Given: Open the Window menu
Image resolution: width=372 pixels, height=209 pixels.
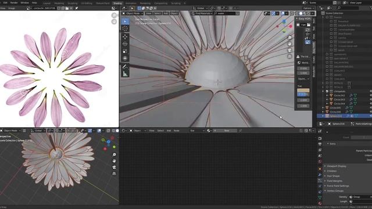Looking at the screenshot, I should (24, 2).
